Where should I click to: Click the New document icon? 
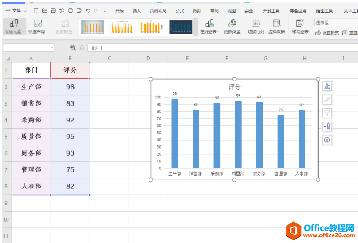pos(36,11)
